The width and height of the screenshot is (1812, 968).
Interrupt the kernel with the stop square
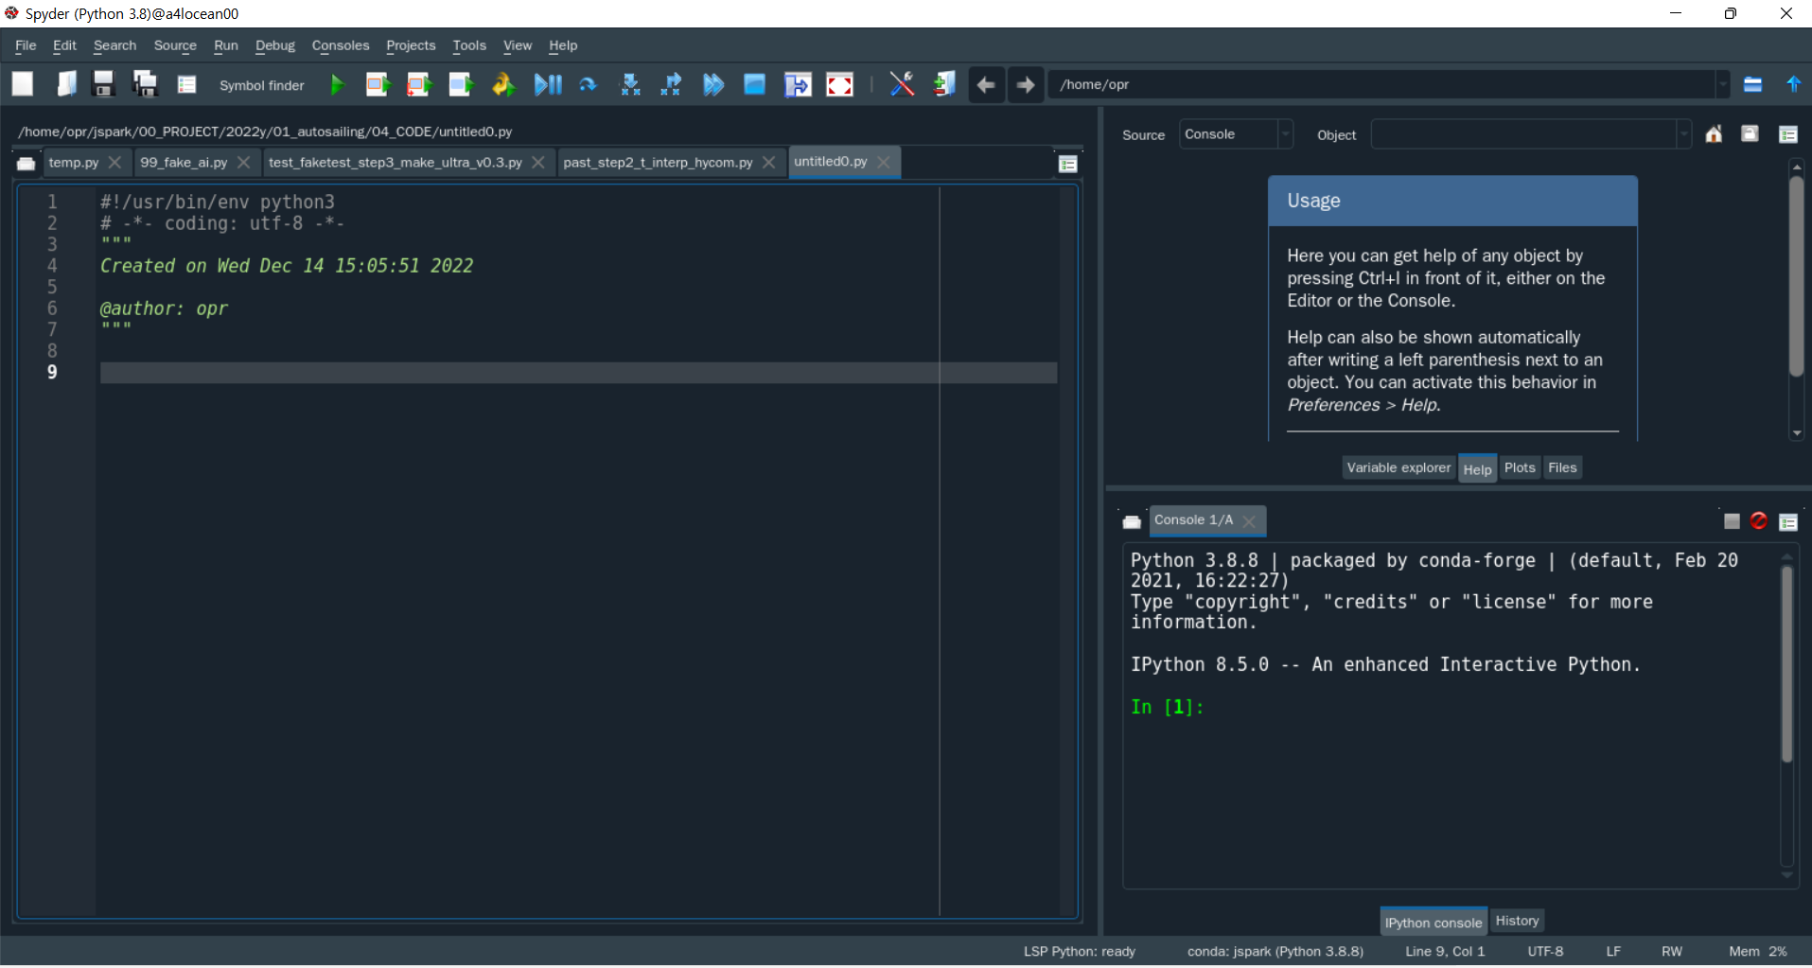point(1732,521)
